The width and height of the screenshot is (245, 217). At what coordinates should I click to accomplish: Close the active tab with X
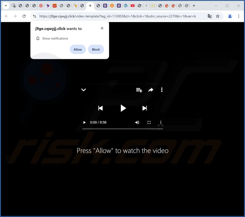click(90, 6)
